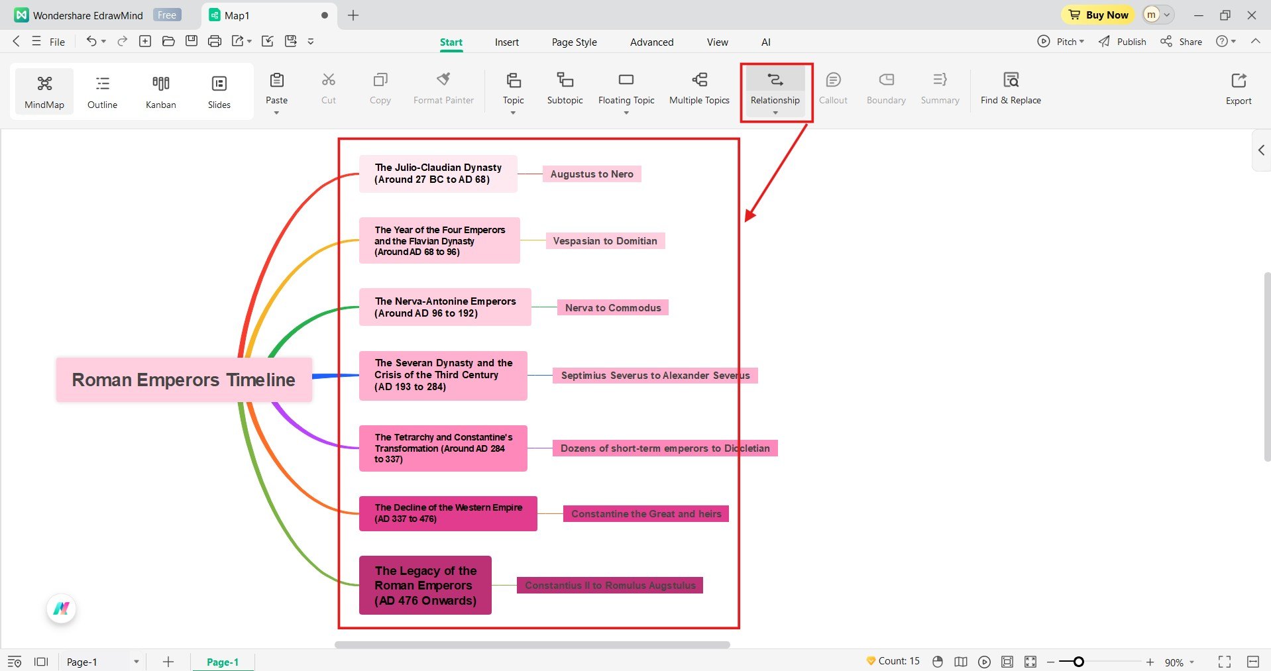Open the AI menu tab
This screenshot has height=671, width=1271.
coord(765,42)
